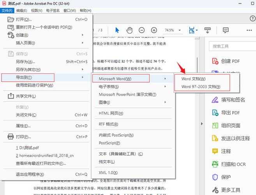The height and width of the screenshot is (195, 256).
Task: Choose Exit Application (退出应用程序)
Action: pyautogui.click(x=30, y=174)
